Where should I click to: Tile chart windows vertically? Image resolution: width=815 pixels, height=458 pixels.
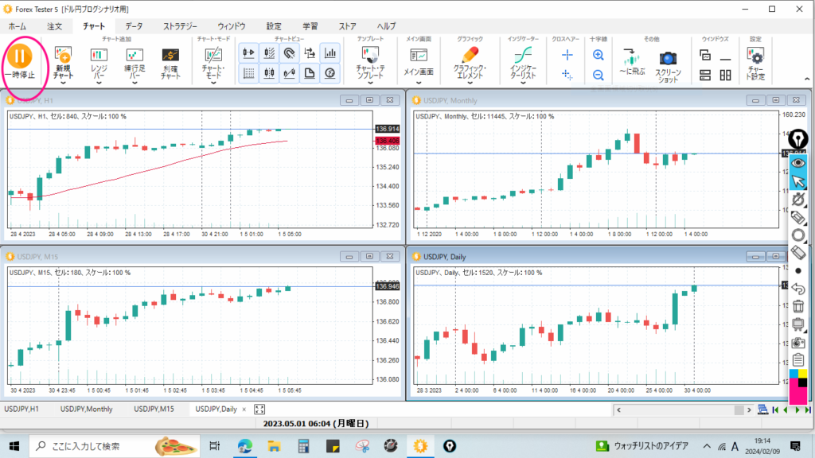(x=725, y=75)
